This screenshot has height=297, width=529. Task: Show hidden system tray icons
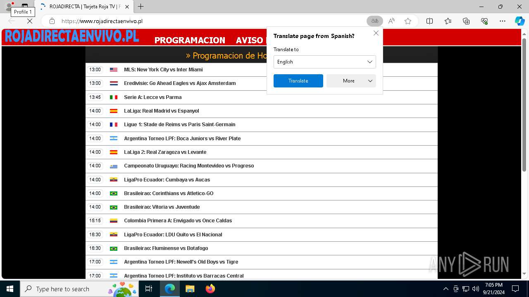point(446,289)
